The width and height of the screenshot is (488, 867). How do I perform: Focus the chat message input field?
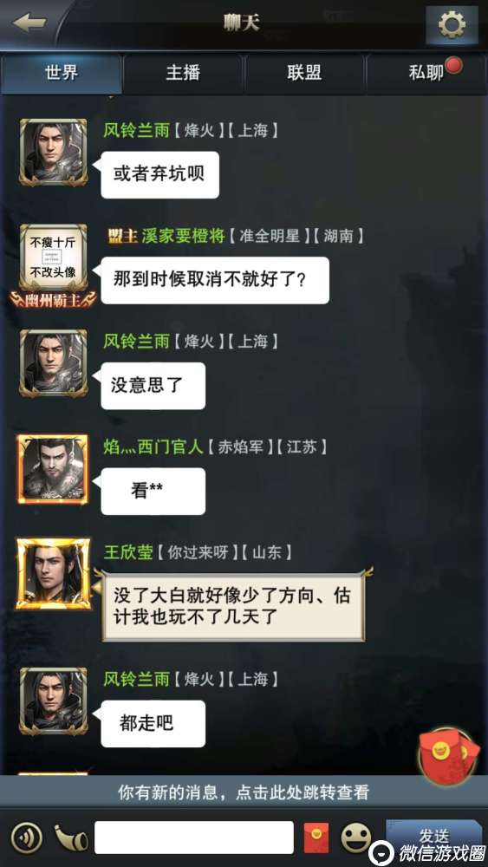pyautogui.click(x=194, y=838)
